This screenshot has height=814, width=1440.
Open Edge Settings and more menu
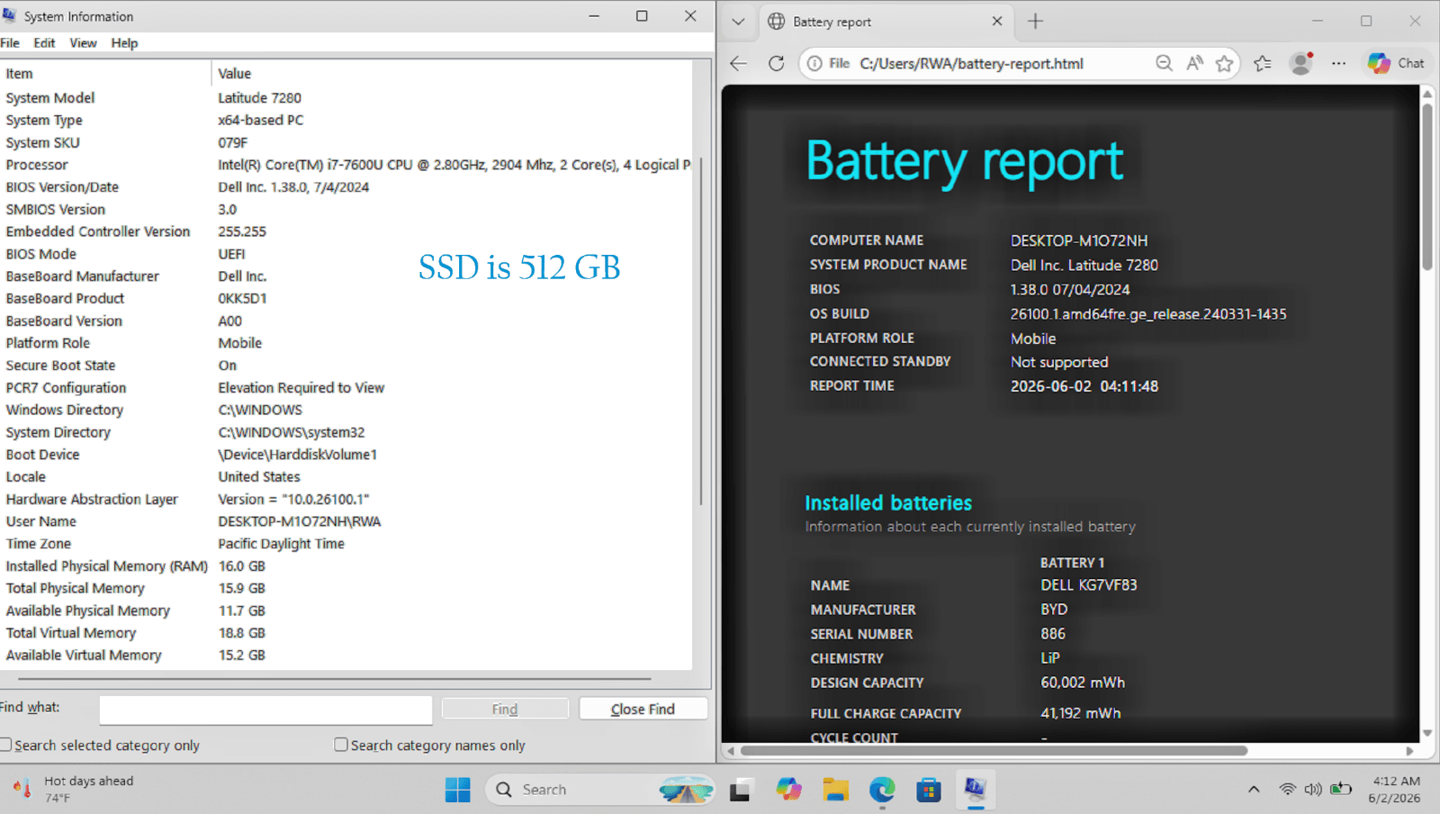[1339, 63]
